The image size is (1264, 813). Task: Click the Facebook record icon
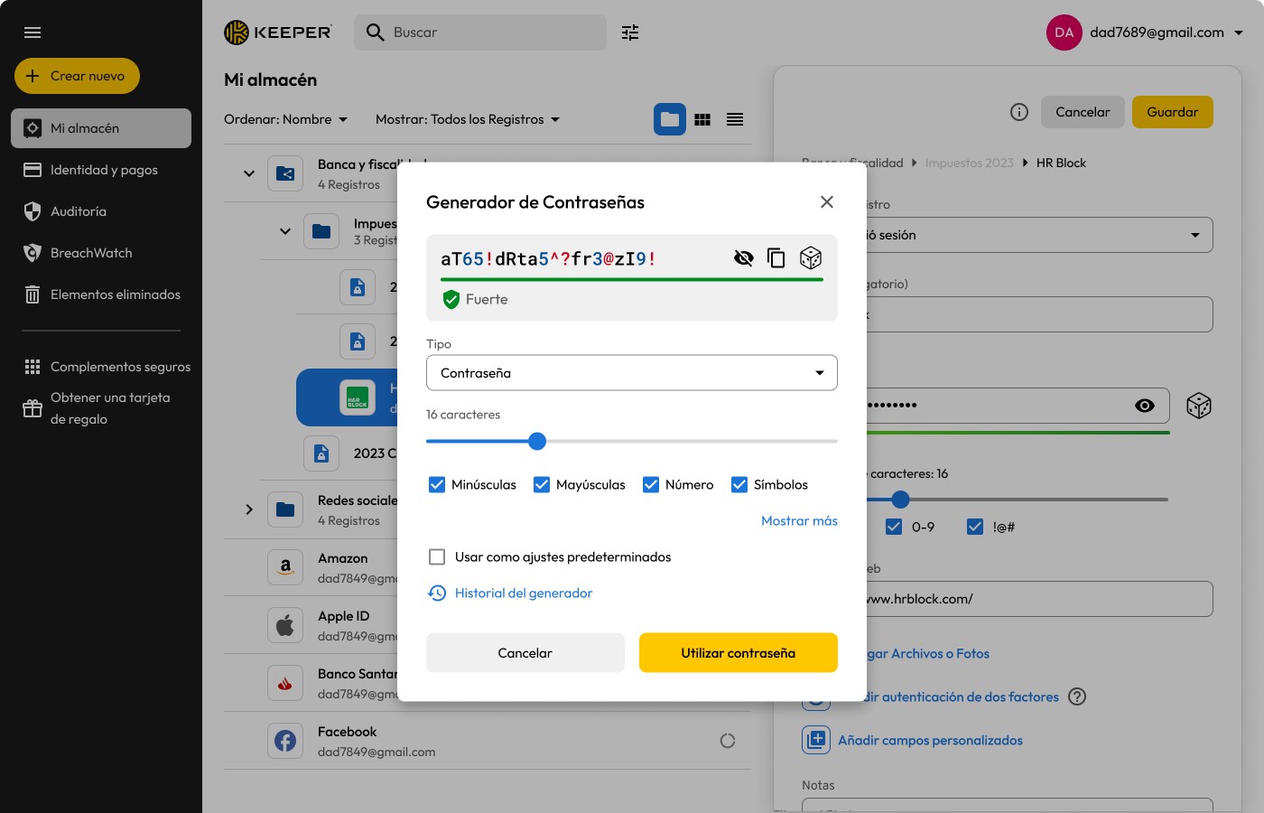pos(285,741)
